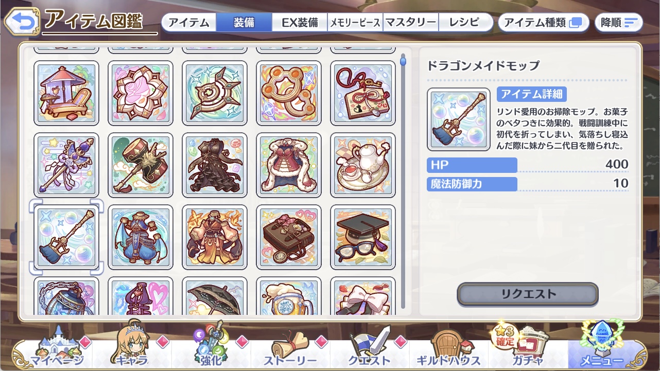Open the マスタリー tab
This screenshot has width=660, height=371.
point(411,23)
